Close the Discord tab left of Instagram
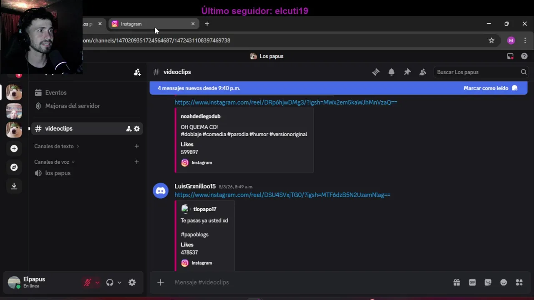The width and height of the screenshot is (534, 300). pyautogui.click(x=100, y=24)
